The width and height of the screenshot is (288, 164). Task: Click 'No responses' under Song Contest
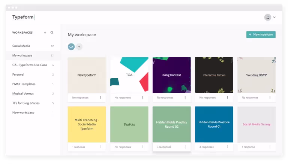click(165, 98)
